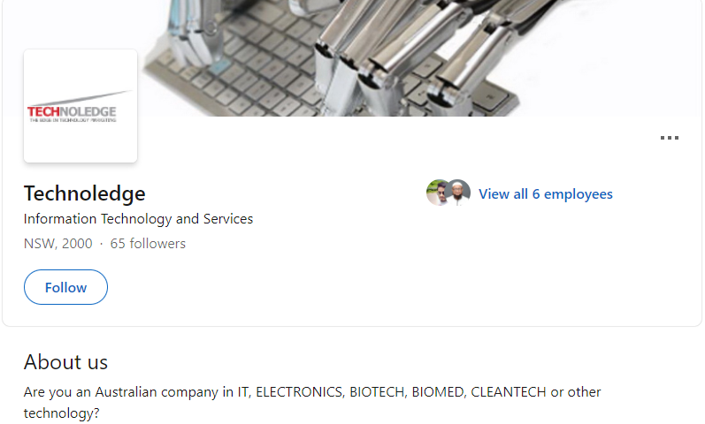Viewport: 705px width, 424px height.
Task: Click the About us section heading
Action: pyautogui.click(x=65, y=362)
